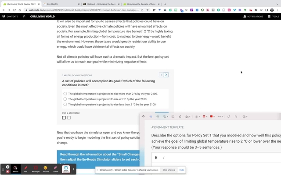This screenshot has height=175, width=281.
Task: Click the Mouse pointer tool
Action: pos(15,168)
